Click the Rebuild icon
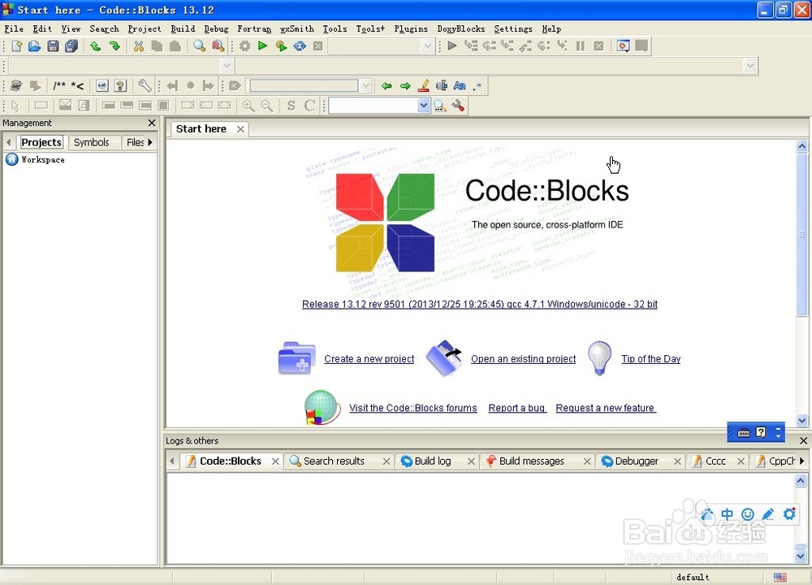The height and width of the screenshot is (585, 812). click(300, 46)
